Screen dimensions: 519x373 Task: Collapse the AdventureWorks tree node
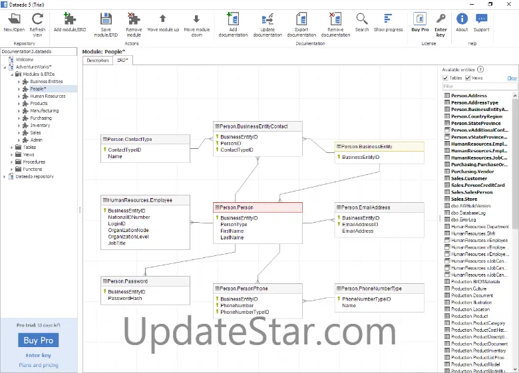5,67
